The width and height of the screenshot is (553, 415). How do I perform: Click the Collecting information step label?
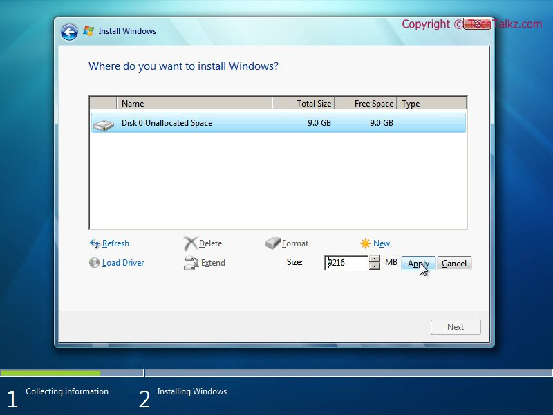pyautogui.click(x=67, y=391)
